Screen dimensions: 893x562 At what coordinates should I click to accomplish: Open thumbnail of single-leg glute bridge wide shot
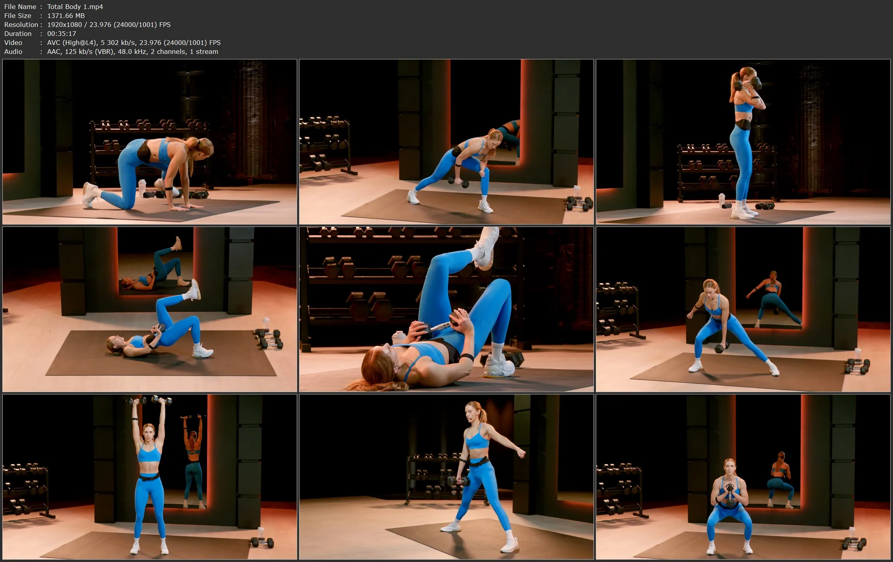[x=150, y=309]
